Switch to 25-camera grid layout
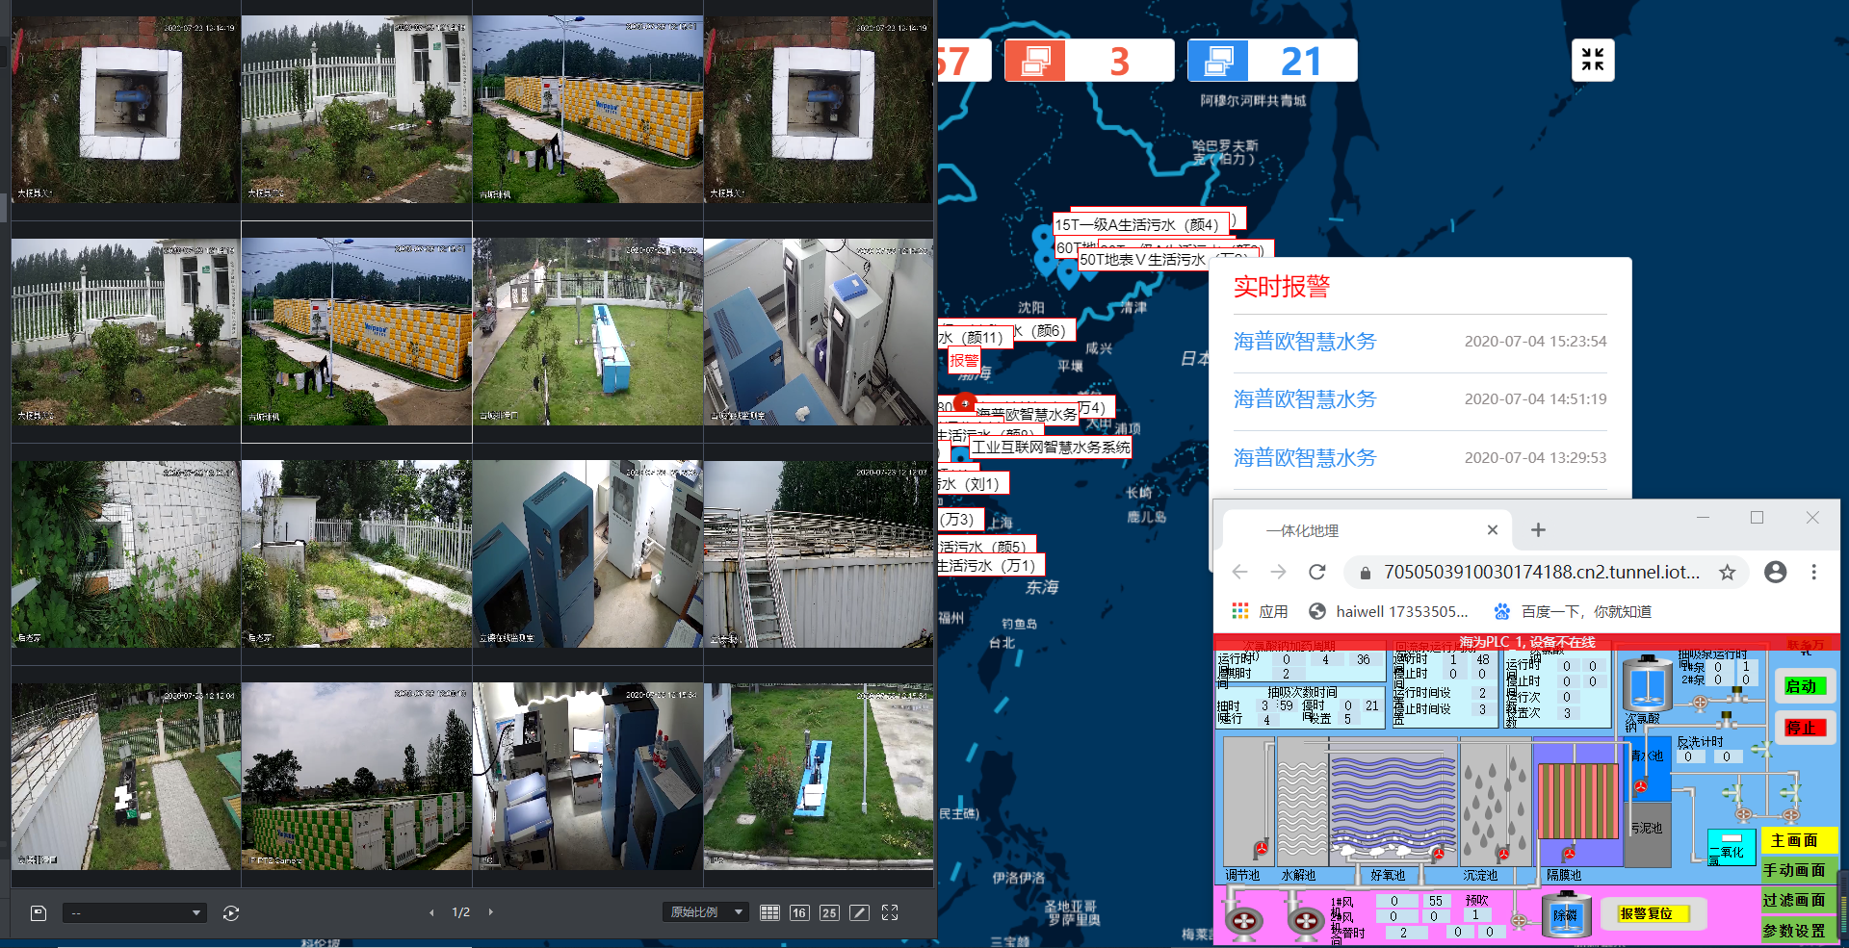1849x948 pixels. (x=829, y=912)
